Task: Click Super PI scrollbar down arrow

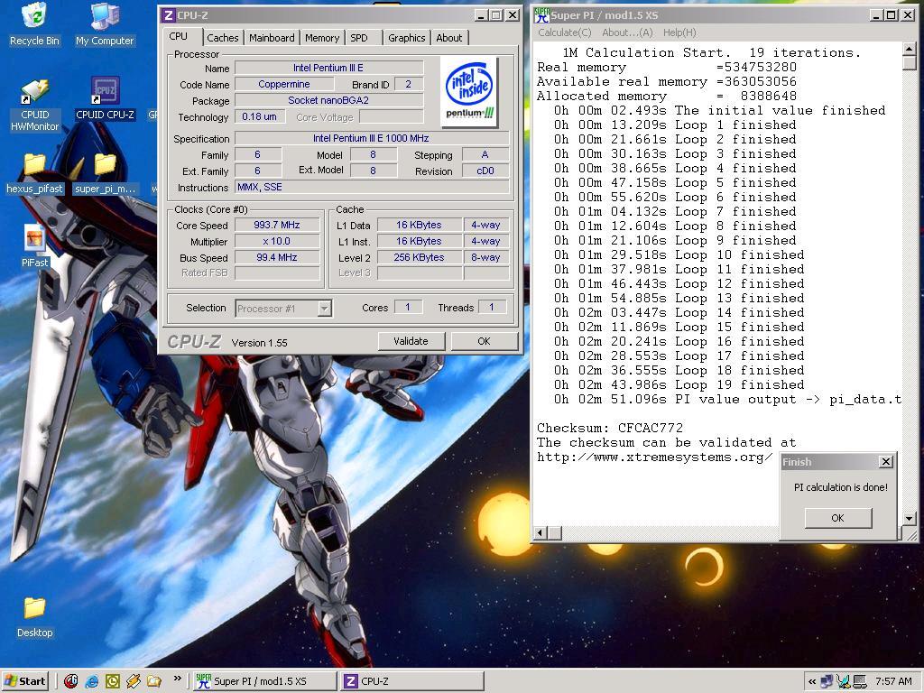Action: coord(910,519)
